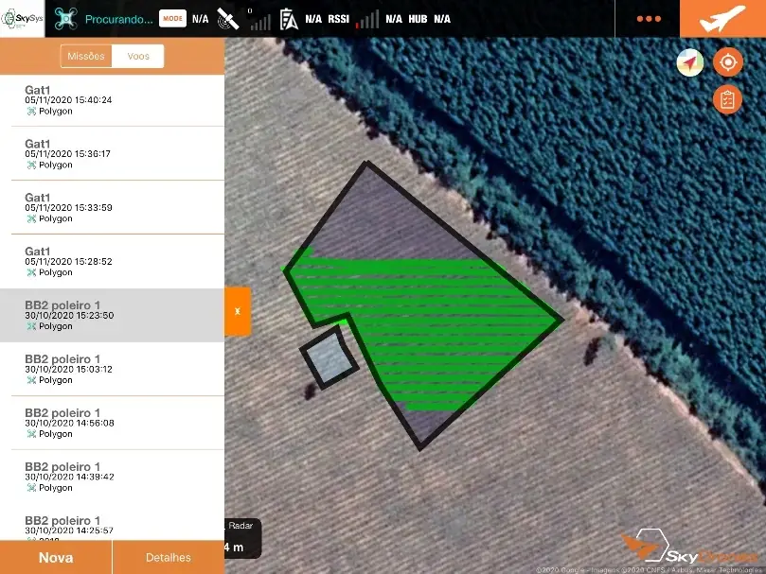Open the clipboard checklist icon
766x574 pixels.
click(727, 99)
